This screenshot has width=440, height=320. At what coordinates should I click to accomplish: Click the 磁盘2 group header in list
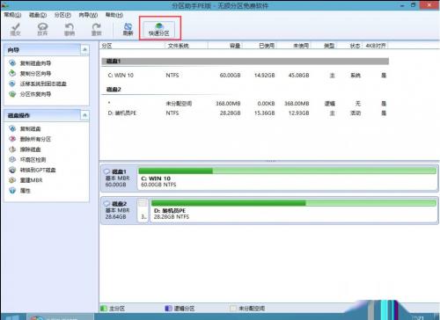[245, 90]
